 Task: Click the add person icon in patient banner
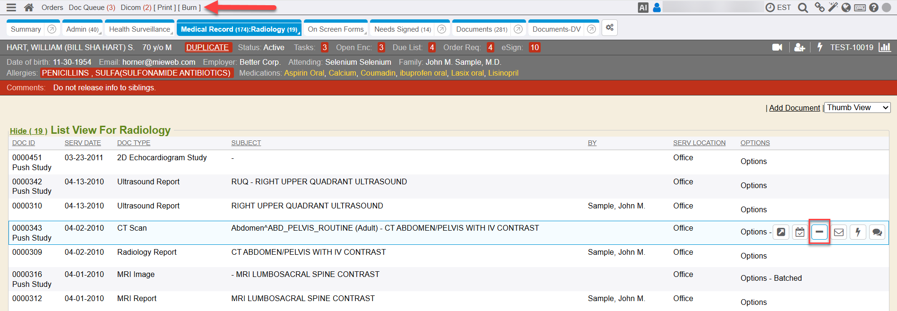coord(799,47)
